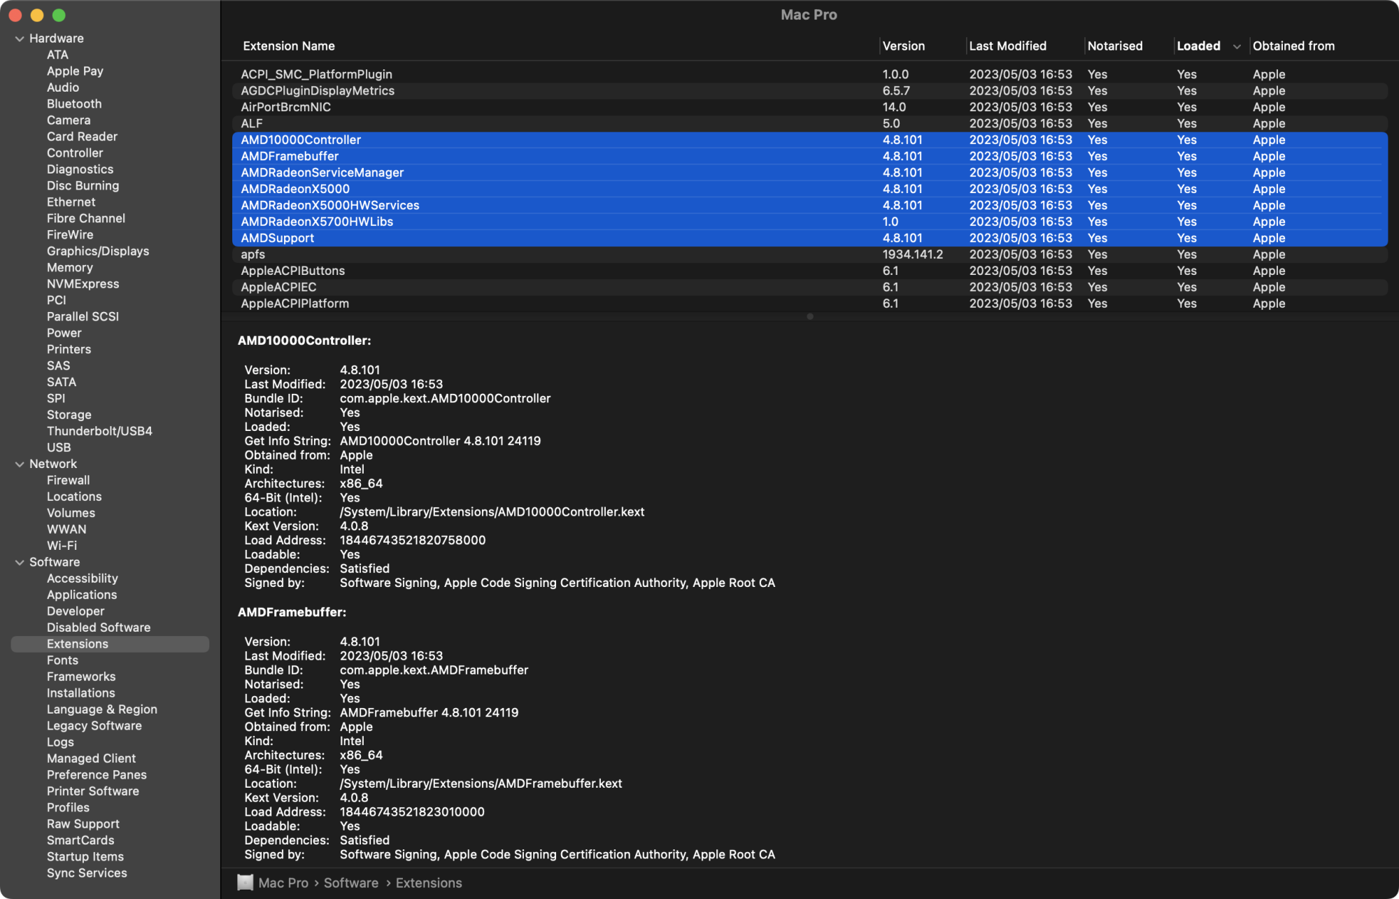Select the ACPI_SMC_PlatformPlugin row
The width and height of the screenshot is (1399, 899).
tap(809, 74)
